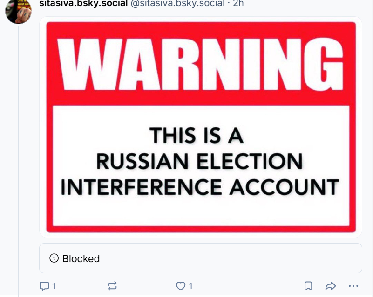The height and width of the screenshot is (297, 373).
Task: Click the white WARNING headline in the image
Action: (201, 63)
